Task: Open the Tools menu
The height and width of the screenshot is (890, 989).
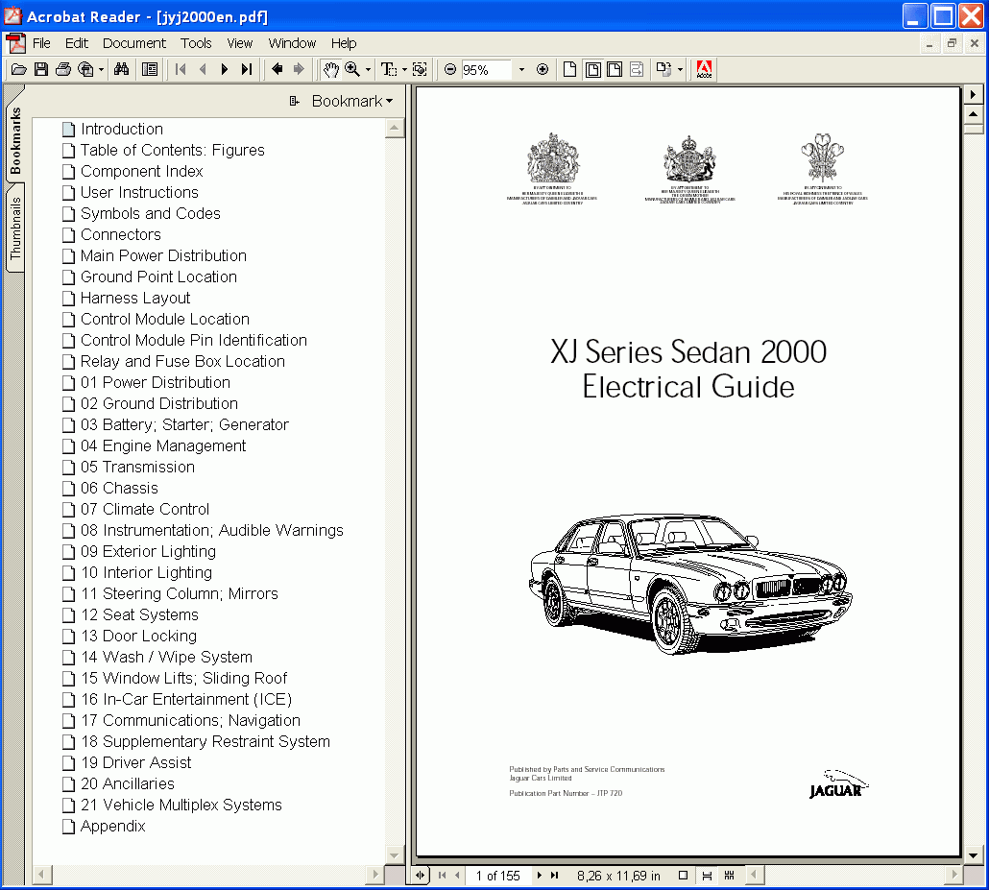Action: pos(196,43)
